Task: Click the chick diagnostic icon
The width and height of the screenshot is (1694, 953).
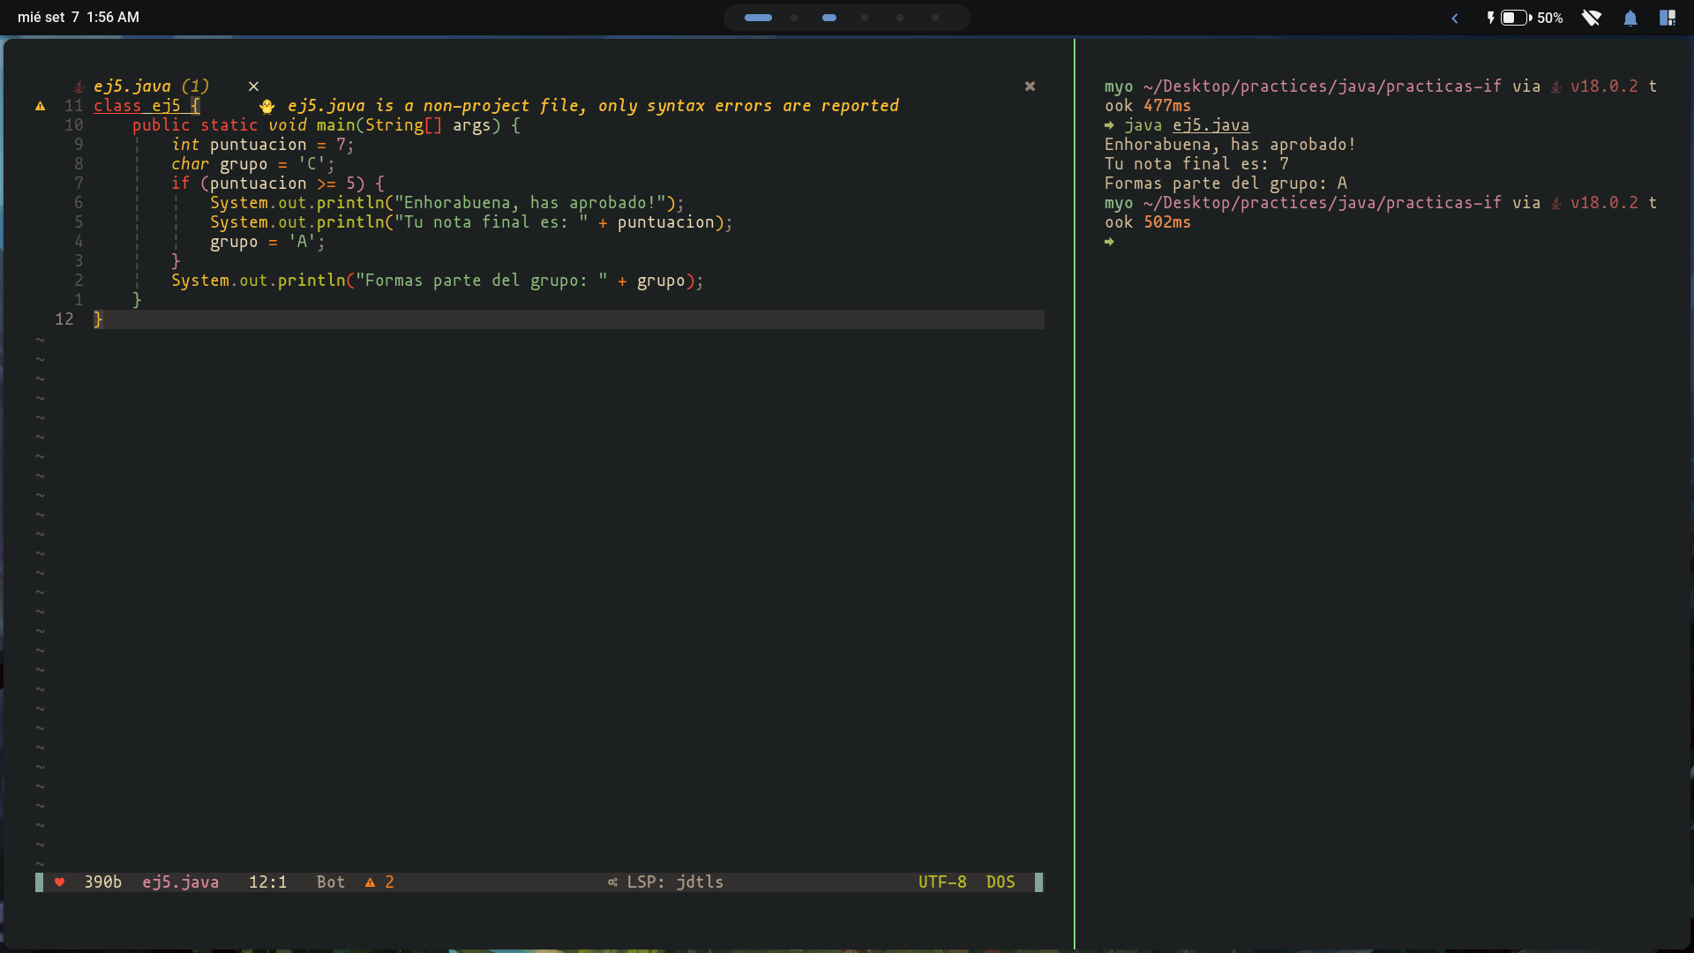Action: point(266,106)
